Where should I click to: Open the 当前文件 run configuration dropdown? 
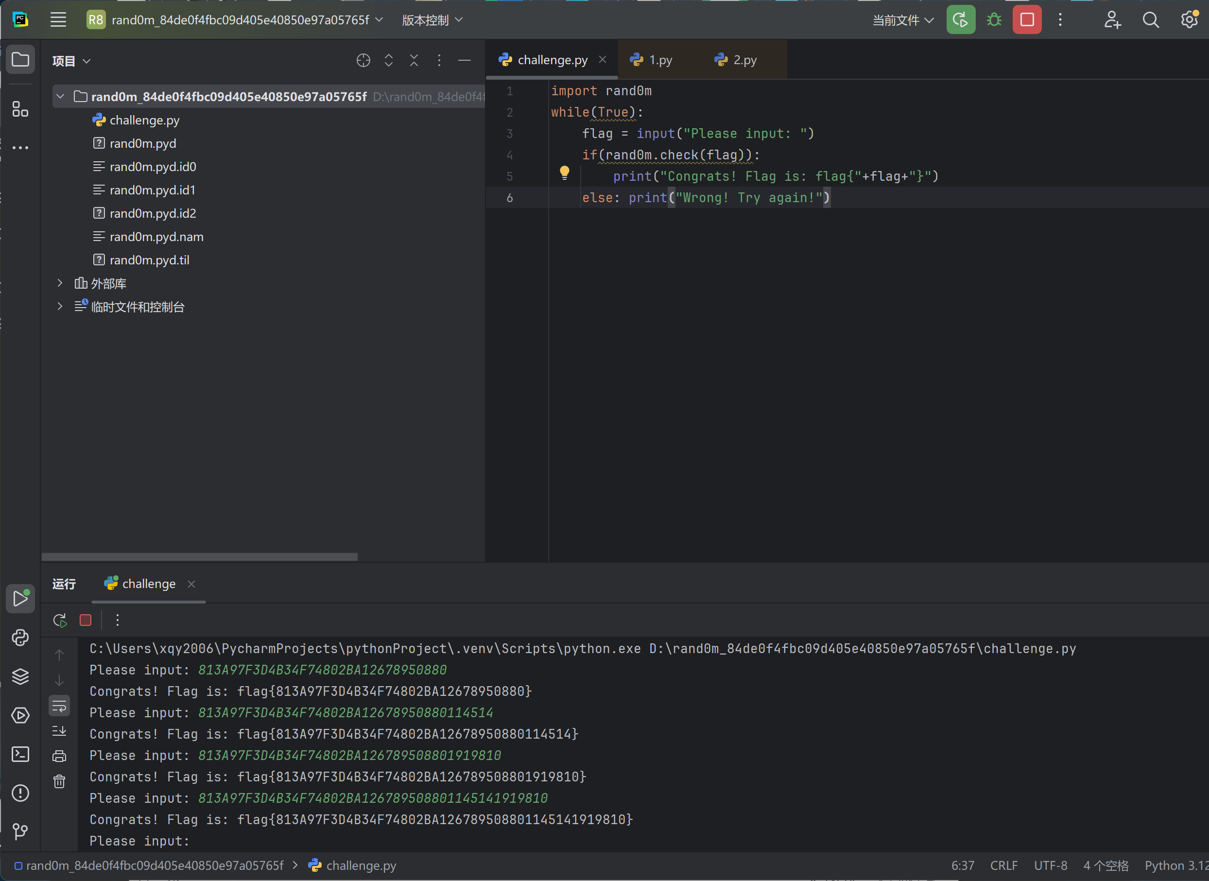(903, 20)
